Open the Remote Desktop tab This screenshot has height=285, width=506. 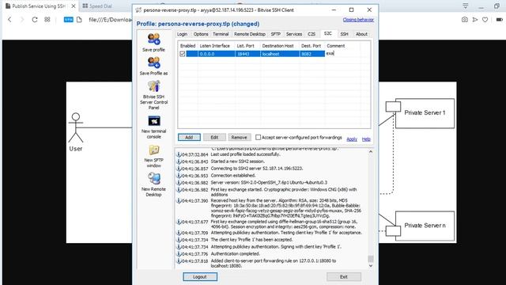point(250,34)
